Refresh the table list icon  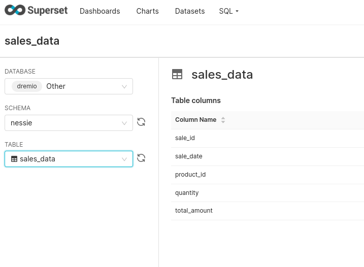tap(141, 158)
